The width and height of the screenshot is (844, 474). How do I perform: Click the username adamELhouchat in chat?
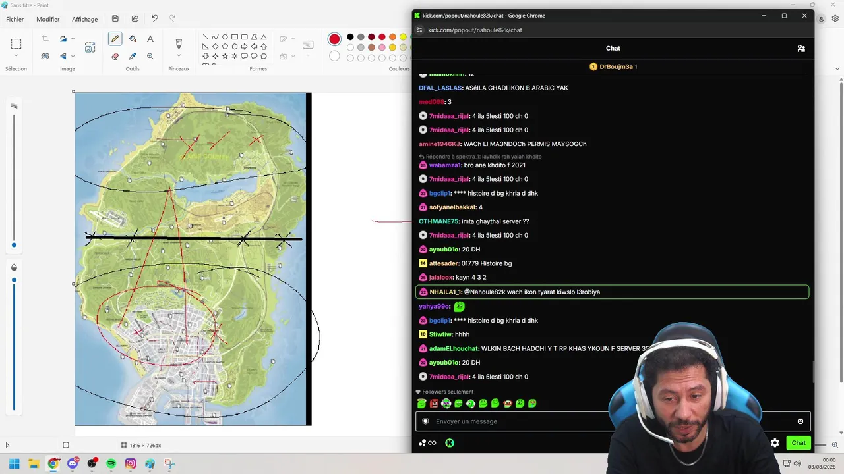(454, 348)
